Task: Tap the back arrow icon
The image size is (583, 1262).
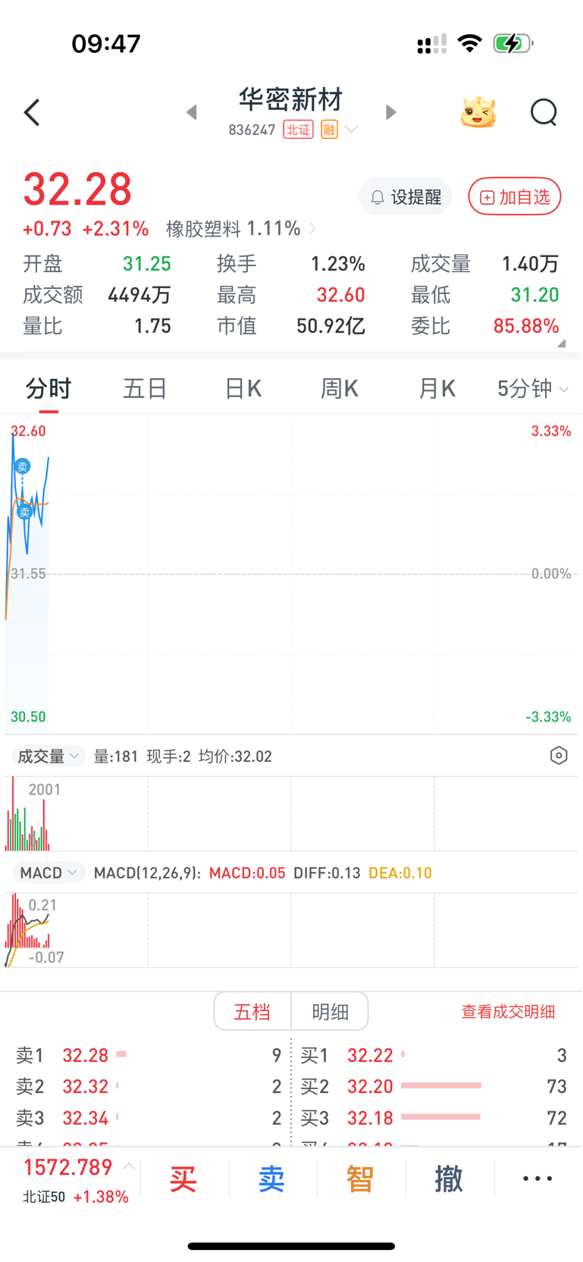Action: click(x=32, y=113)
